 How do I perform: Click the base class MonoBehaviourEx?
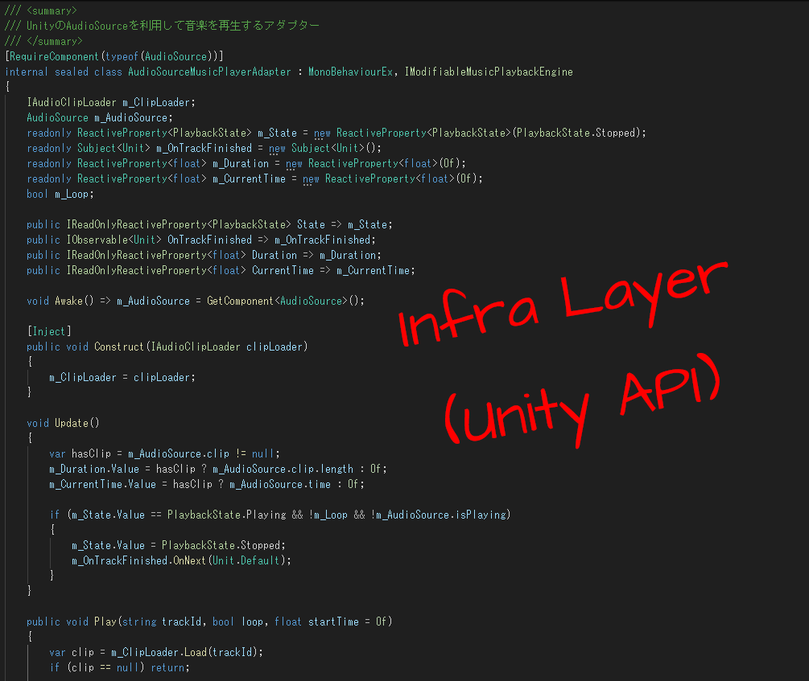tap(350, 72)
